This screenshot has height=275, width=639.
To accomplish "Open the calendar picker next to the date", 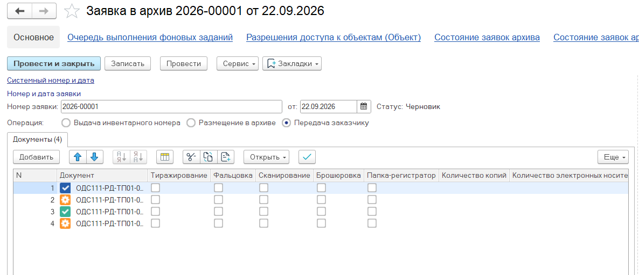I will click(364, 107).
